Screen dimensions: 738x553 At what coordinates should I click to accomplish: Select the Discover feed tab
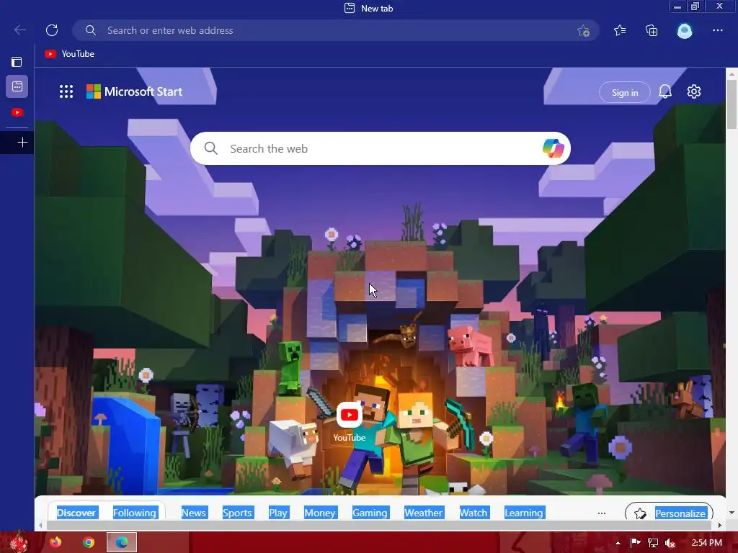[x=76, y=513]
